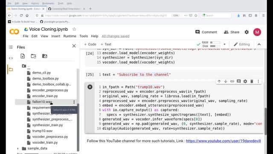This screenshot has width=273, height=154.
Task: Collapse the header with chevron icon
Action: 259,44
